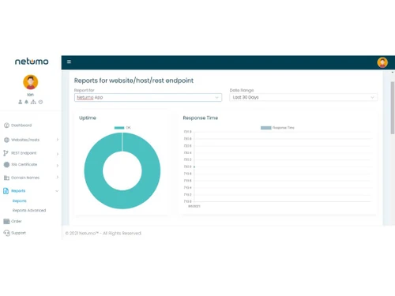The image size is (395, 296).
Task: Click the sidebar profile avatar above Ian
Action: coord(31,82)
